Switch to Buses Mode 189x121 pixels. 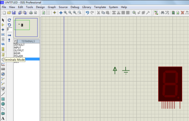tap(3, 44)
